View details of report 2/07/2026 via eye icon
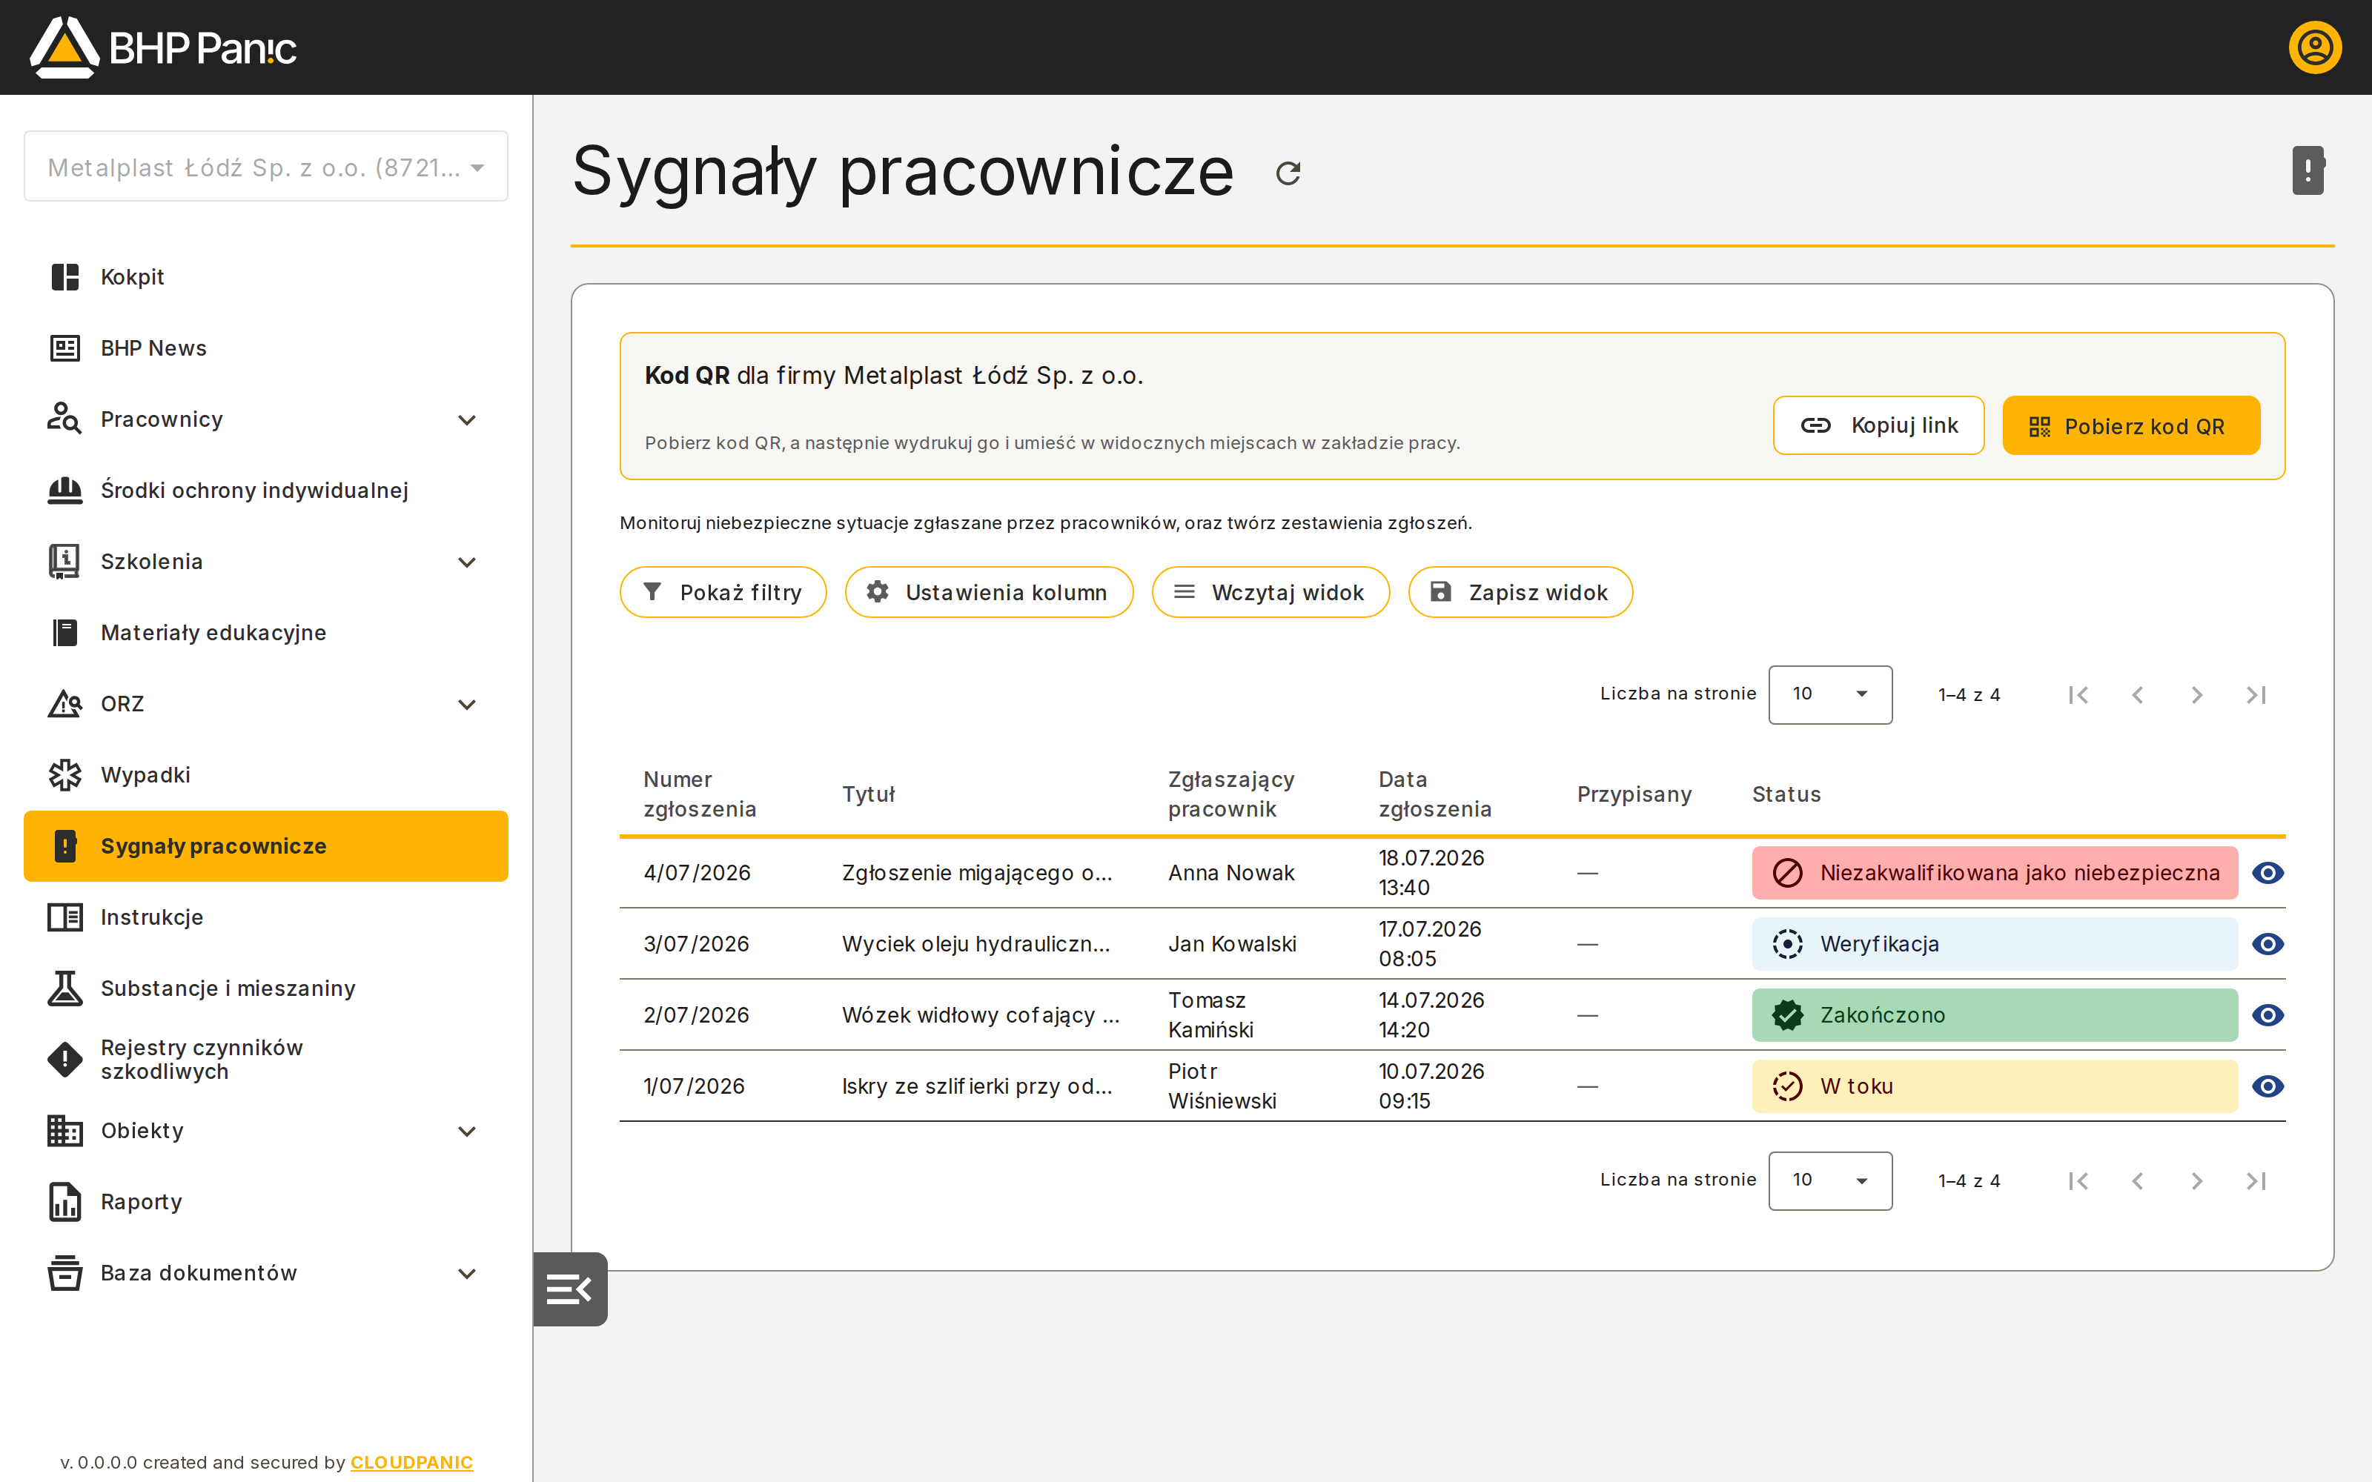 coord(2268,1015)
